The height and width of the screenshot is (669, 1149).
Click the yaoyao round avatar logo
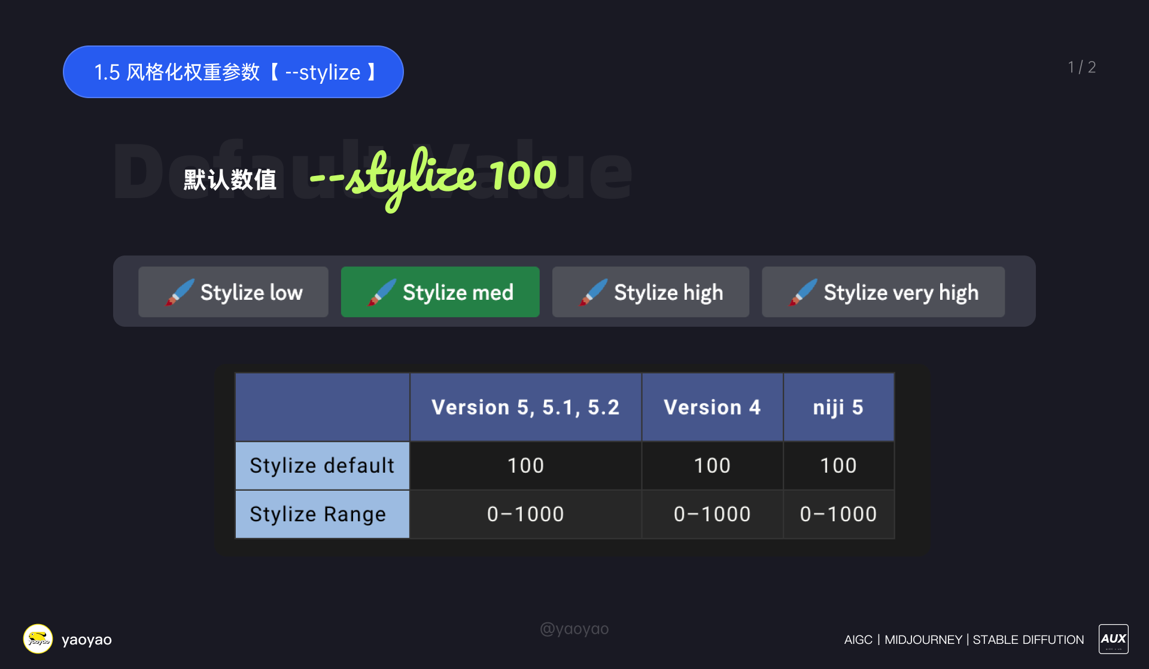(38, 639)
